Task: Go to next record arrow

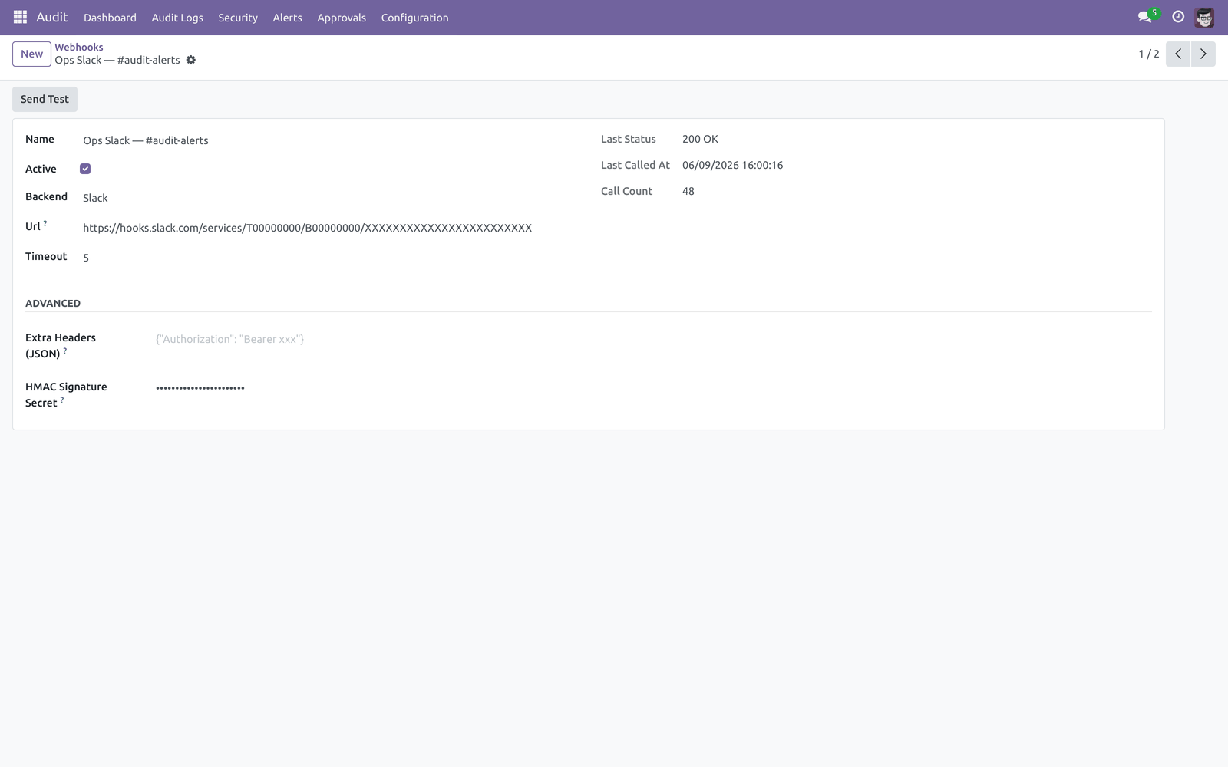Action: (1203, 54)
